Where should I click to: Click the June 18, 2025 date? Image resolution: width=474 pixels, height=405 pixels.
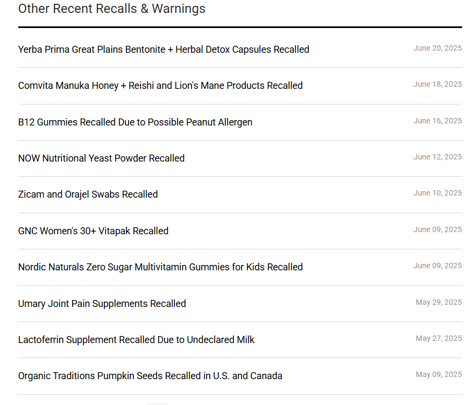[437, 84]
